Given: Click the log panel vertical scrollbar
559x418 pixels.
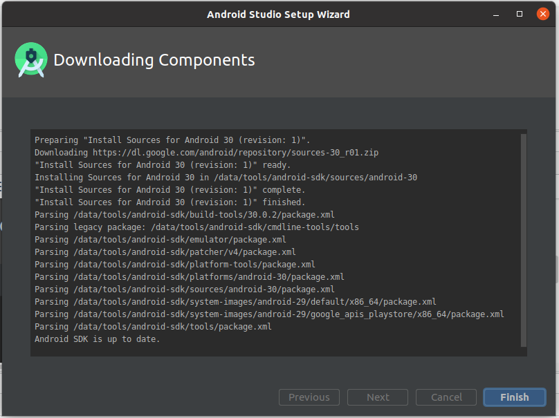Looking at the screenshot, I should tap(523, 240).
